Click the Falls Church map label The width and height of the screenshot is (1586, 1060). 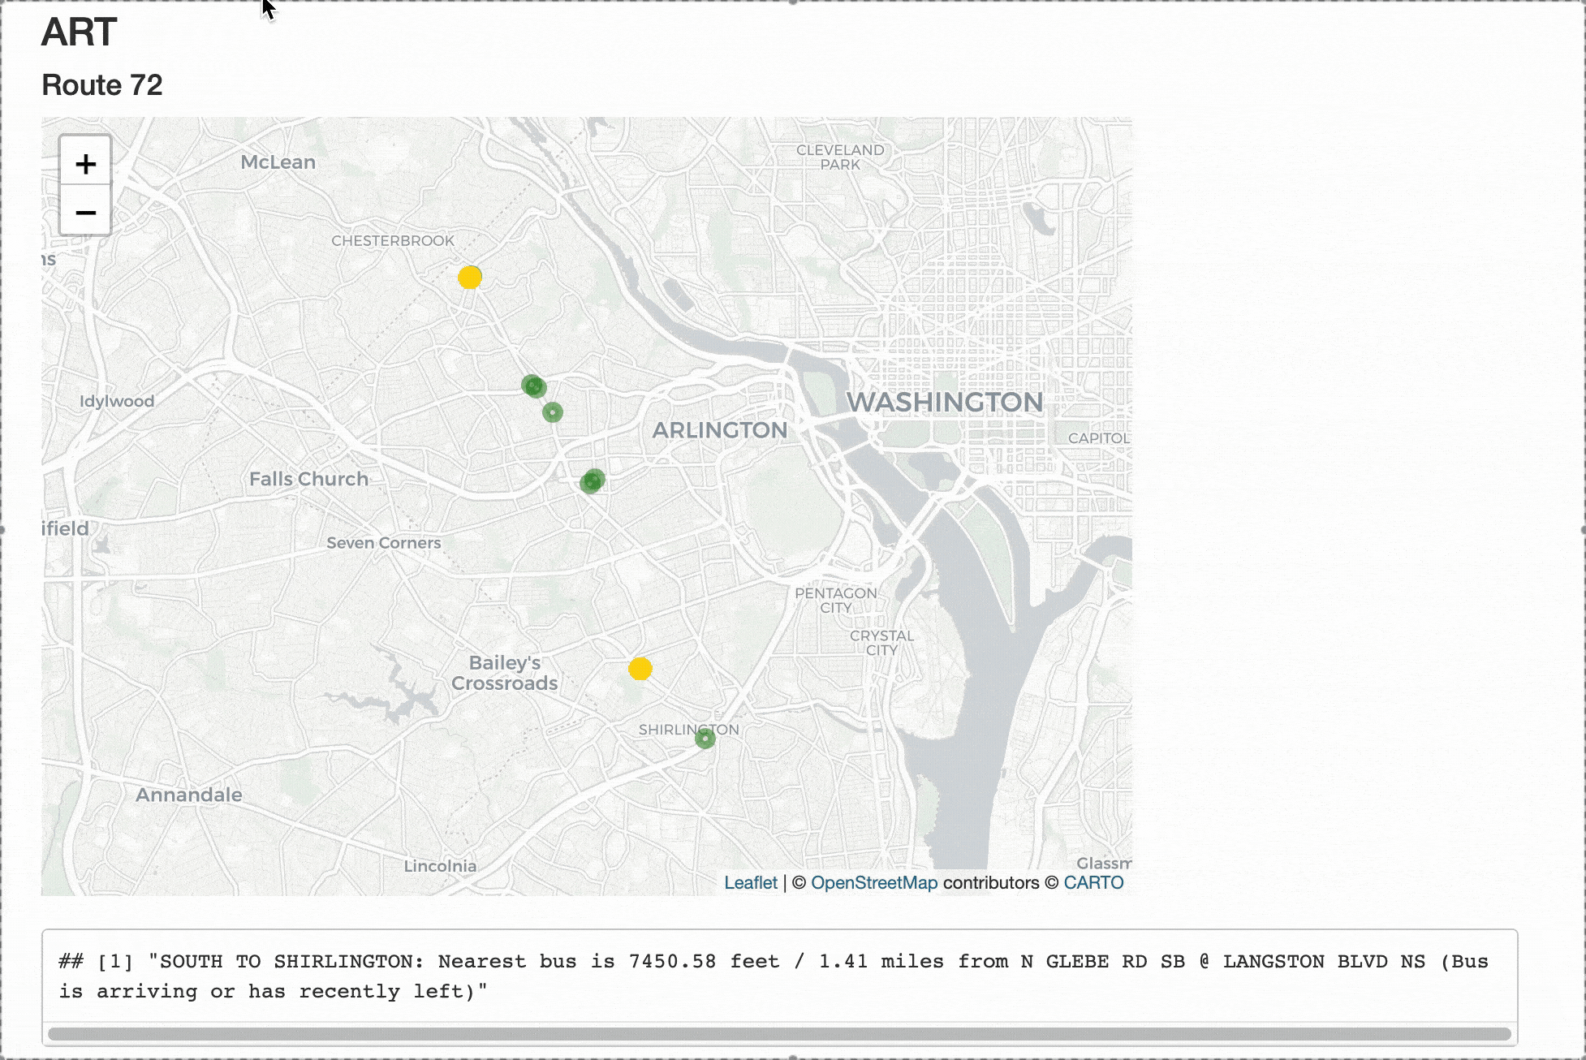point(308,479)
